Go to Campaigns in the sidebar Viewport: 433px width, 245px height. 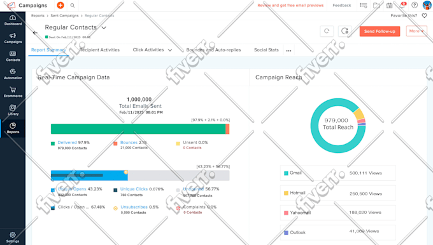(x=13, y=38)
